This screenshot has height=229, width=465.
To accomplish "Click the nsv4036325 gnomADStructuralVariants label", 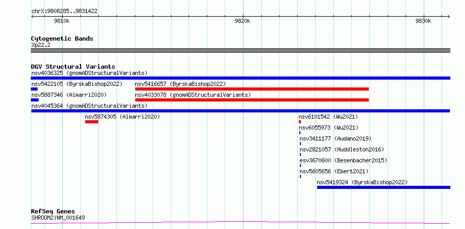I will pos(89,73).
